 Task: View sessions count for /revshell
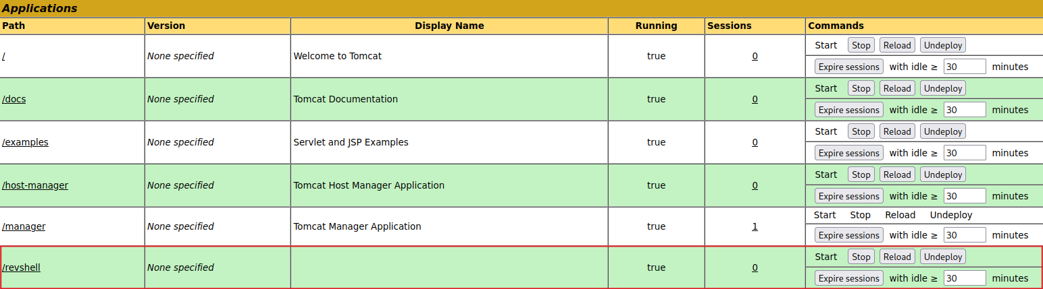click(755, 267)
